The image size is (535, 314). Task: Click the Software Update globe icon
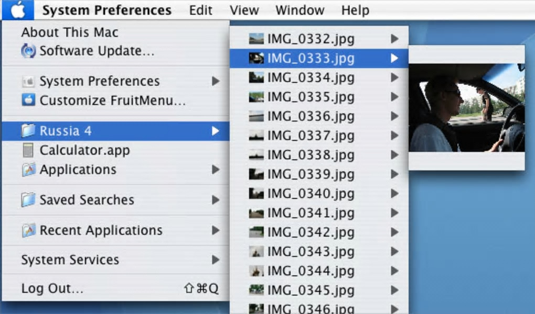[28, 51]
